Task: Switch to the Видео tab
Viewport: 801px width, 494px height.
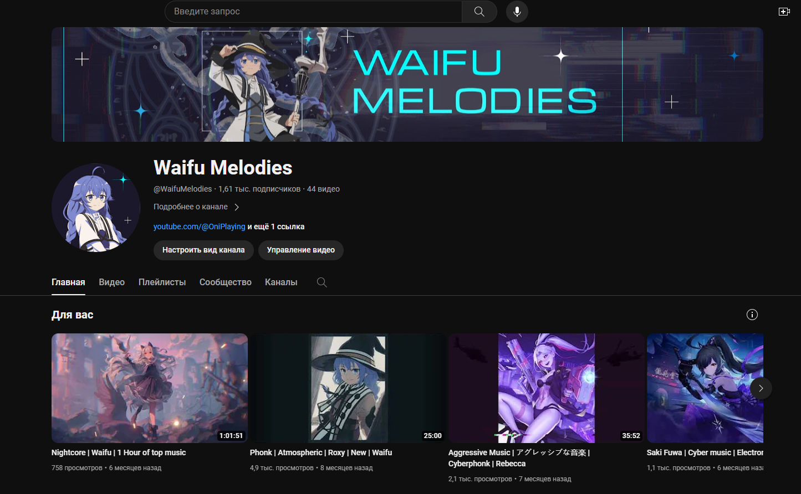Action: (112, 282)
